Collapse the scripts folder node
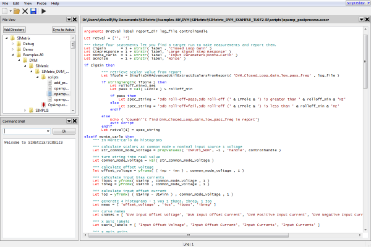Image resolution: width=371 pixels, height=247 pixels. tap(37, 77)
